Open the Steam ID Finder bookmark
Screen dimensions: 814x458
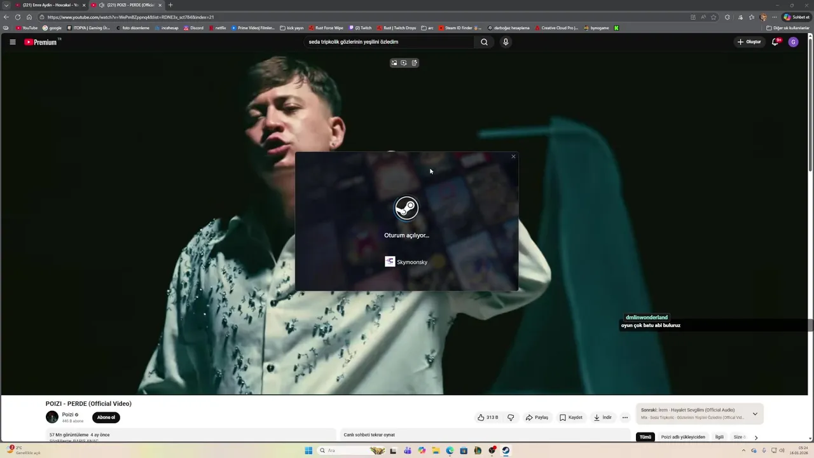click(x=460, y=28)
